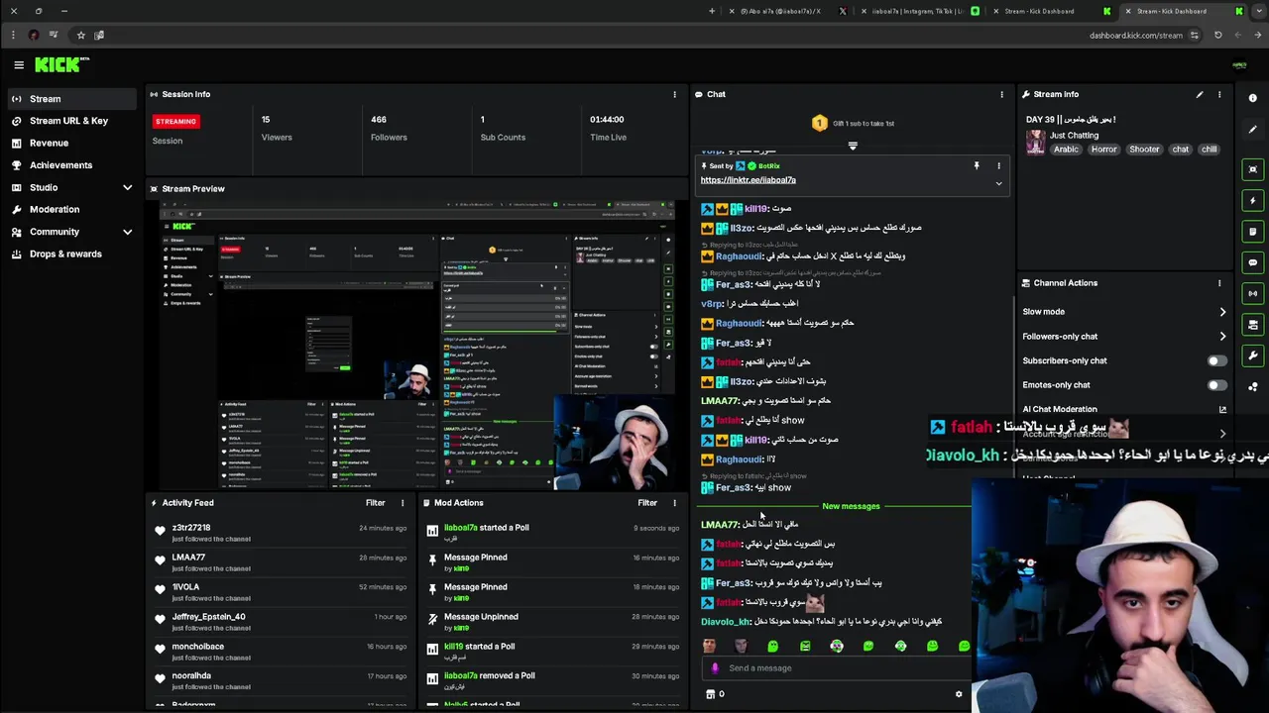Toggle the broadcast signal widget in right sidebar

1253,293
